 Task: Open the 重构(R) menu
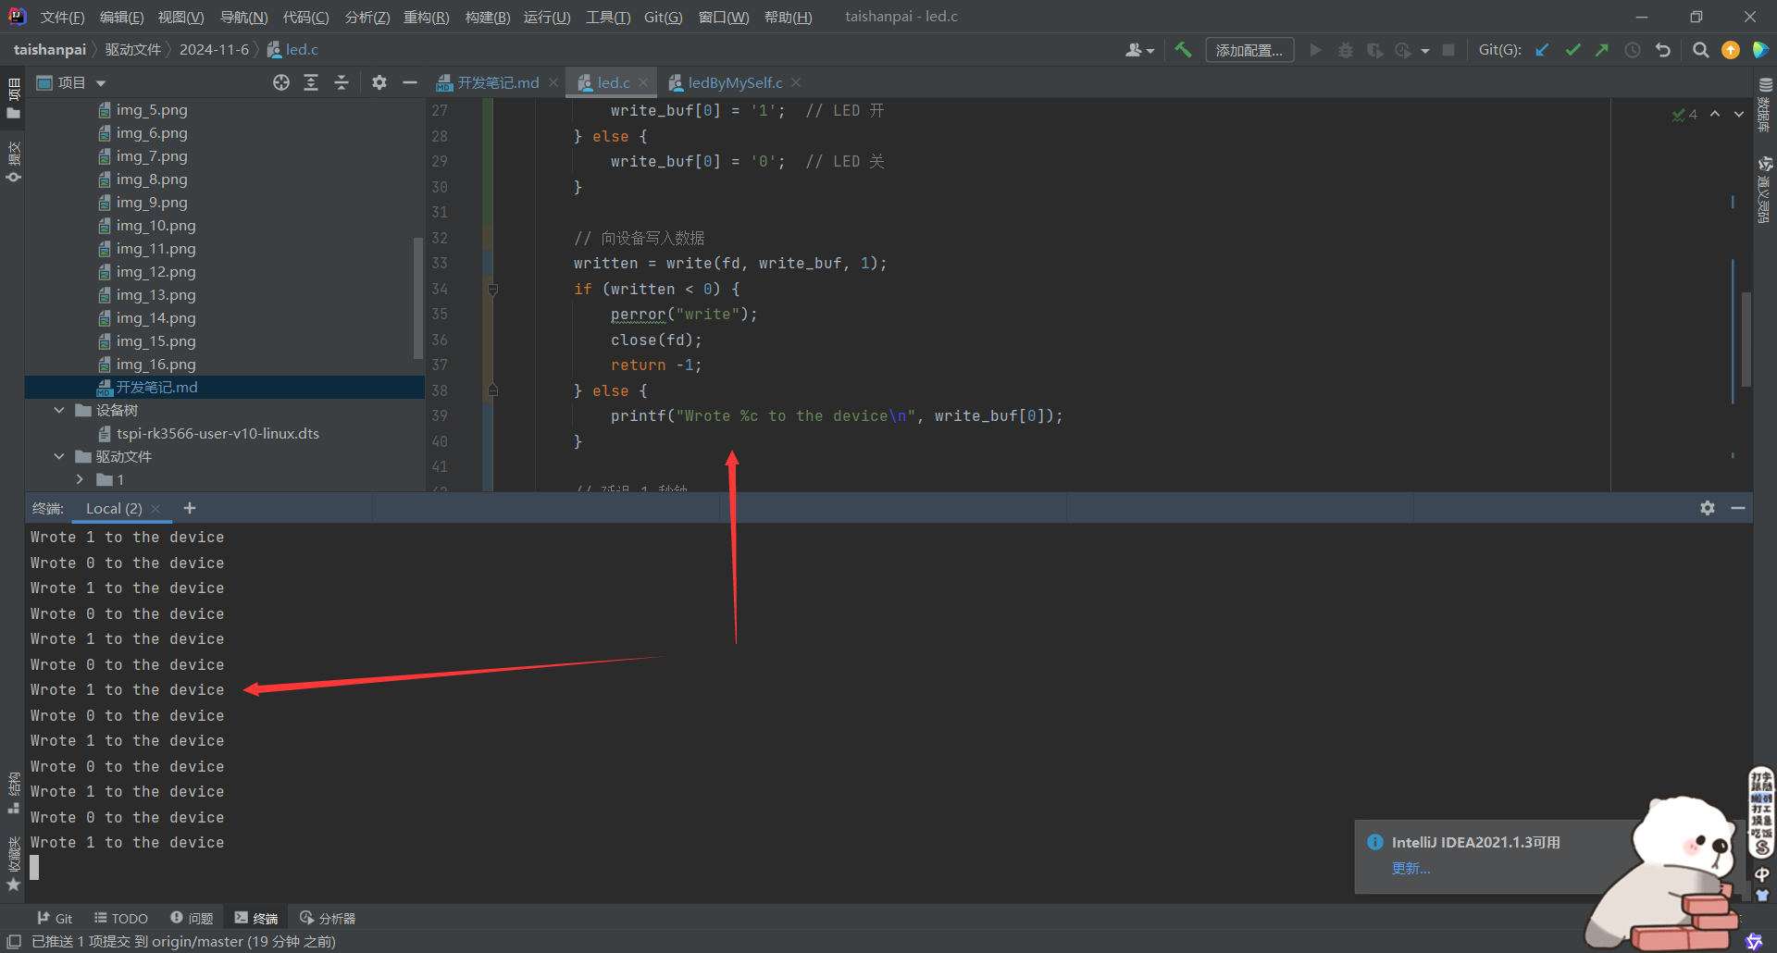[426, 18]
